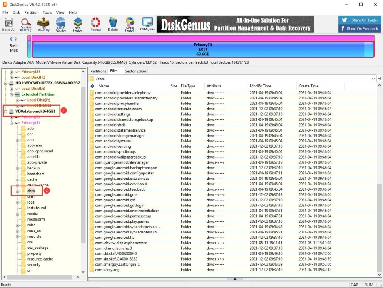The image size is (383, 288).
Task: Open the Backup Partition tool
Action: (x=130, y=25)
